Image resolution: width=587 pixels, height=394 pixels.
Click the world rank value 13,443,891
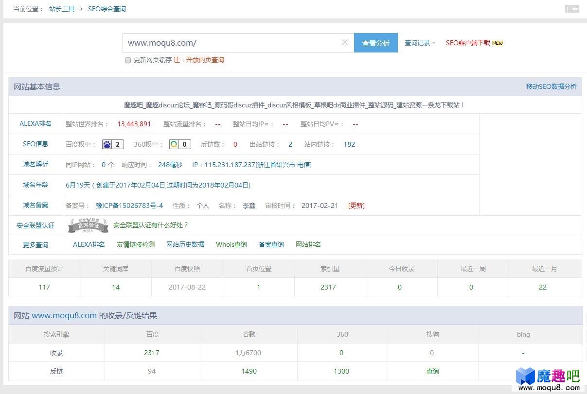pyautogui.click(x=134, y=124)
